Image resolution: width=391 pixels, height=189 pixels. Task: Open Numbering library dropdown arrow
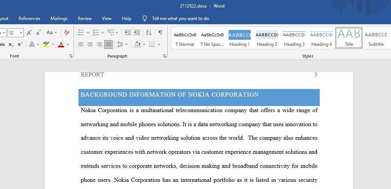[x=103, y=33]
